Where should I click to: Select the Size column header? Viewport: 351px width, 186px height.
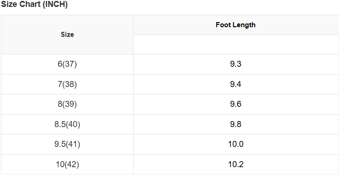click(x=67, y=35)
